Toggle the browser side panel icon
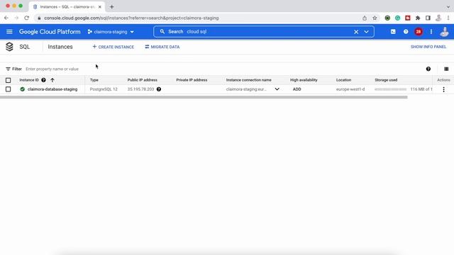This screenshot has height=255, width=454. click(x=428, y=18)
